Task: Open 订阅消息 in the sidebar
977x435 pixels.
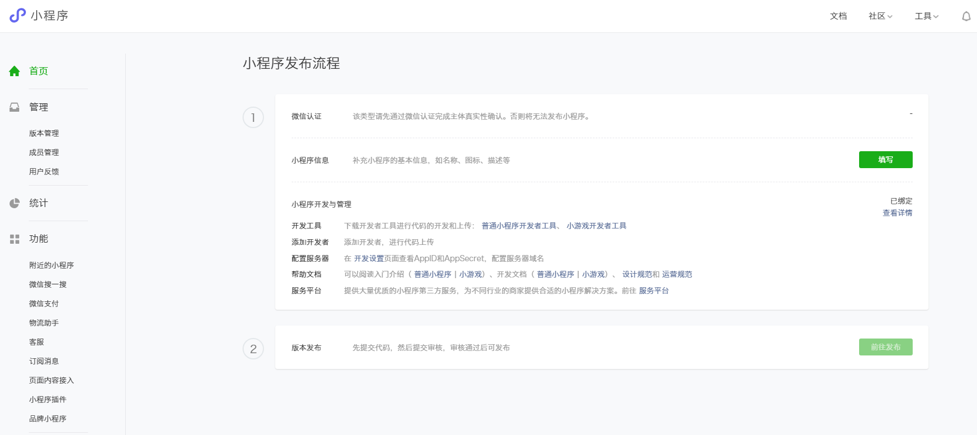Action: (44, 361)
